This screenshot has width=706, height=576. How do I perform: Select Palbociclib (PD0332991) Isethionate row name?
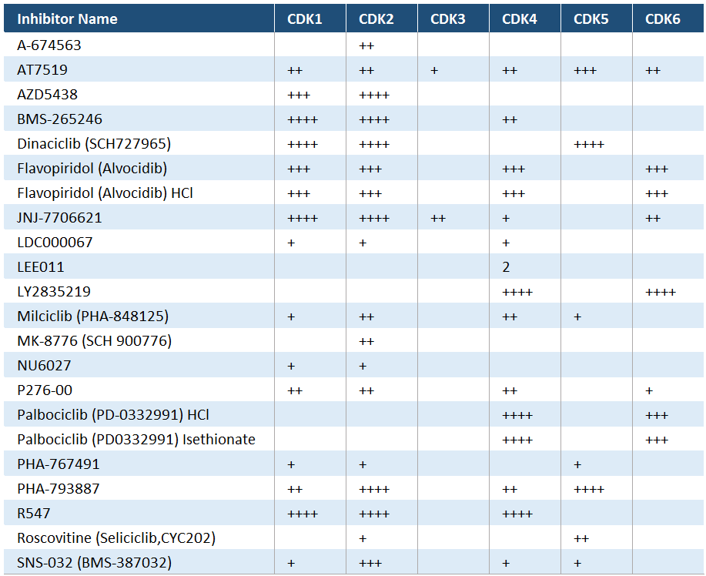tap(136, 439)
